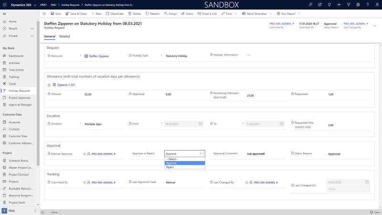Open Travel in the sidebar
The height and width of the screenshot is (215, 382).
13,84
